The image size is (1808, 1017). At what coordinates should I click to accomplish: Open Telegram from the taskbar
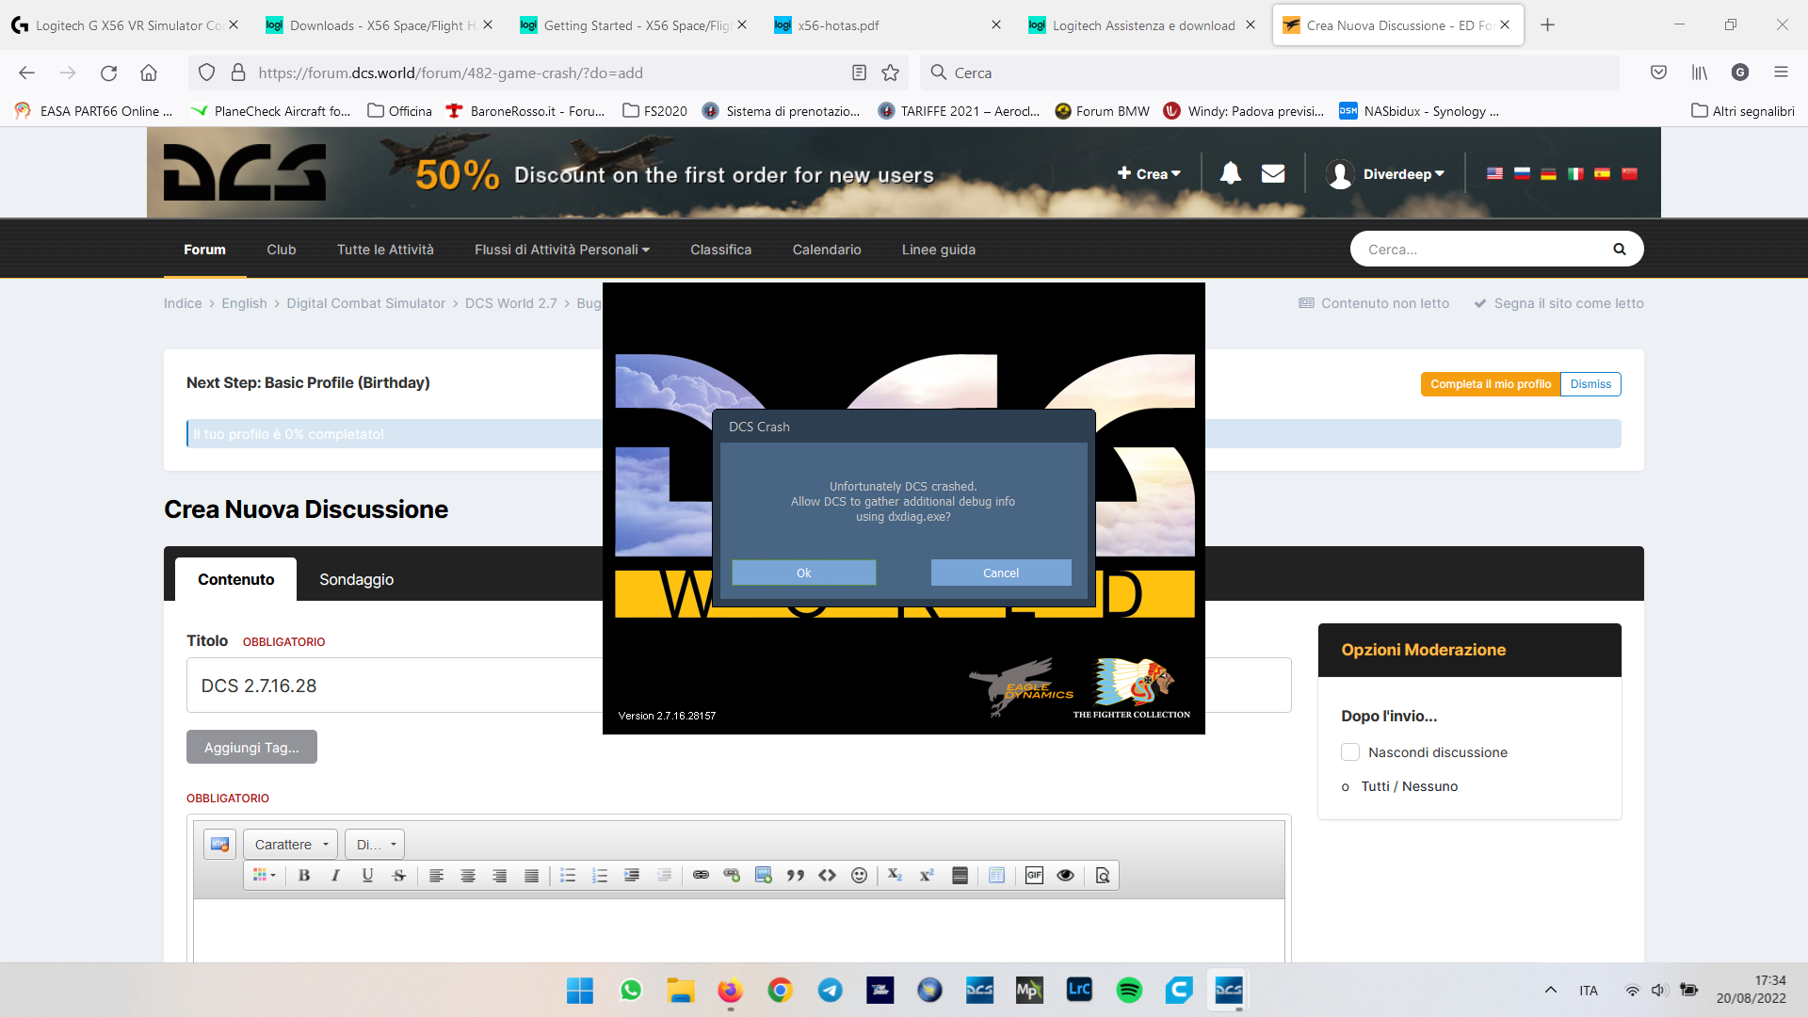830,991
